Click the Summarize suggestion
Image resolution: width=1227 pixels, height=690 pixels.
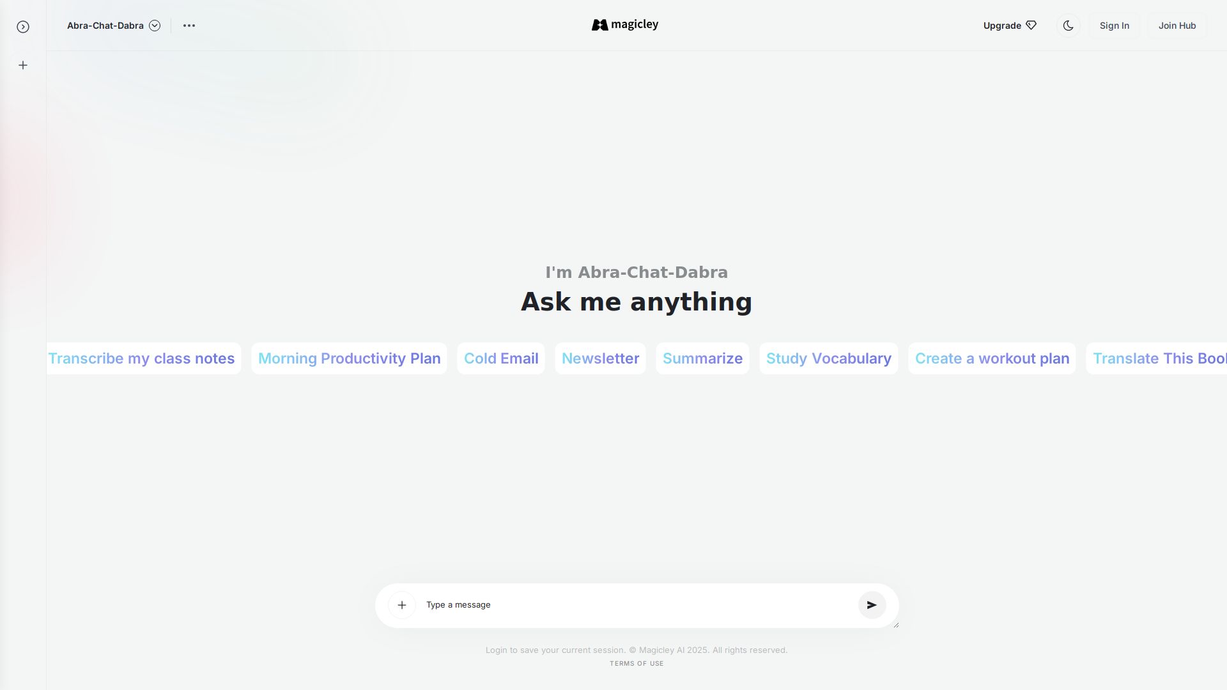coord(702,358)
